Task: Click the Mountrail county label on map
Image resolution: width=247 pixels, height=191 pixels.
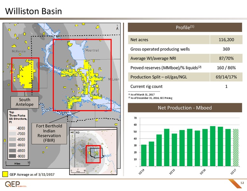Action: tap(92, 50)
